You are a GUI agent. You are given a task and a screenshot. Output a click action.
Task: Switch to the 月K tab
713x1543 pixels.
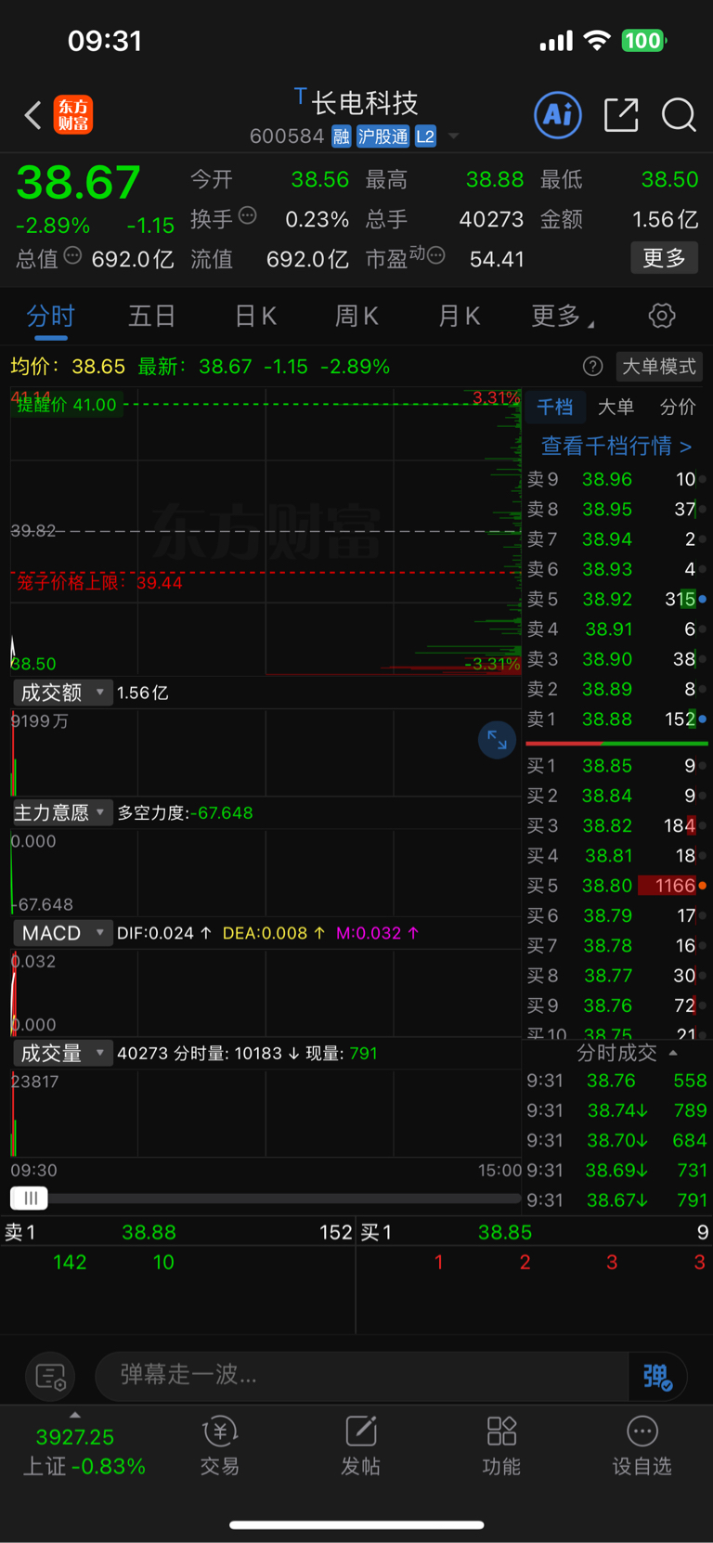tap(459, 317)
